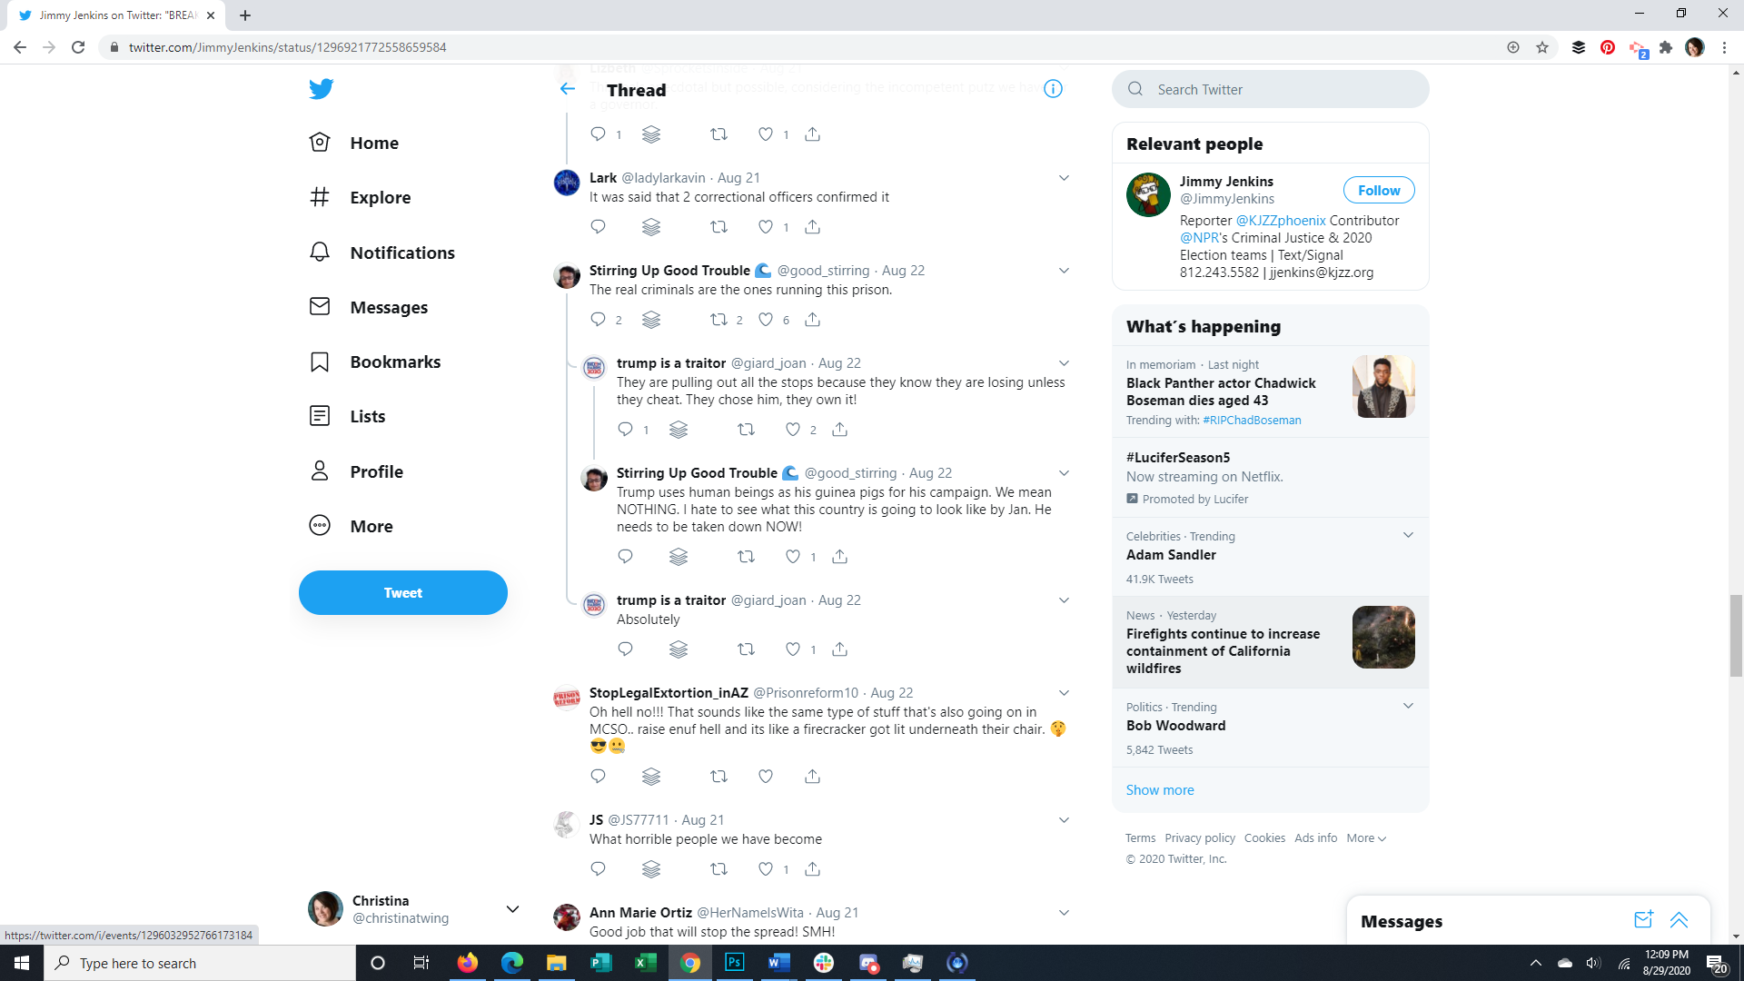1744x981 pixels.
Task: Follow Jimmy Jenkins
Action: tap(1378, 191)
